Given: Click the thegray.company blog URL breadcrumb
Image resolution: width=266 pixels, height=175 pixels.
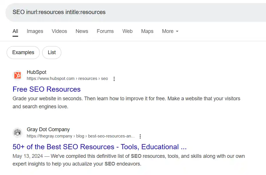Looking at the screenshot, I should (x=81, y=136).
